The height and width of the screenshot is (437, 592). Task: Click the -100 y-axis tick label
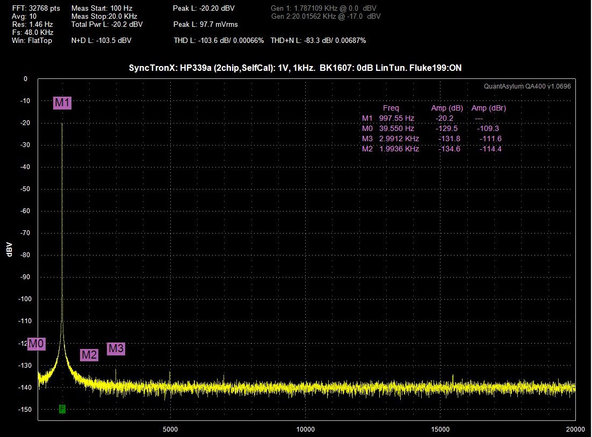coord(24,299)
